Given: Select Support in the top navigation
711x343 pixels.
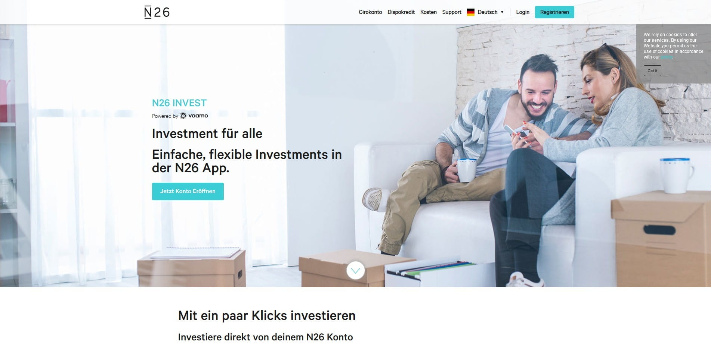Looking at the screenshot, I should [x=452, y=12].
